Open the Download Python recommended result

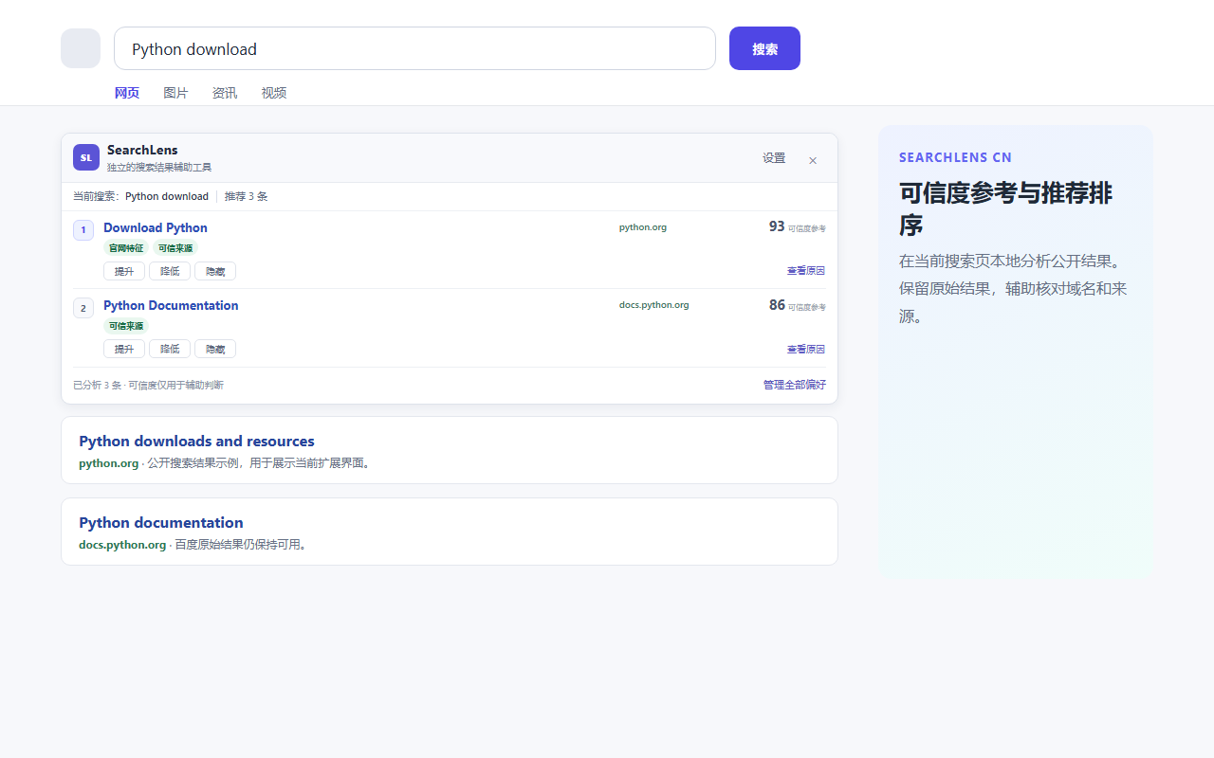(156, 227)
